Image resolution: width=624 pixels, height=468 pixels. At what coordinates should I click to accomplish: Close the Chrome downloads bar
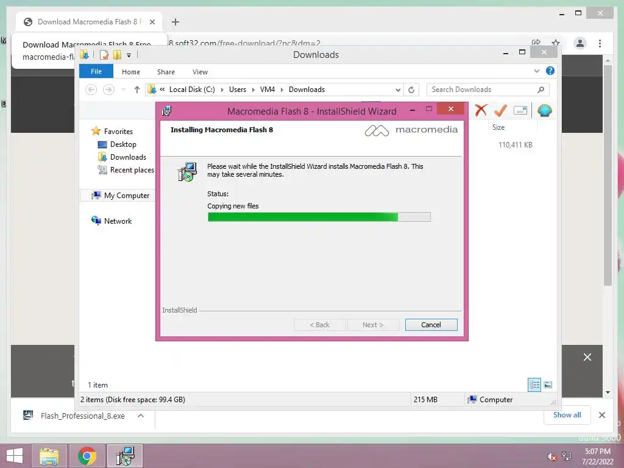point(602,415)
